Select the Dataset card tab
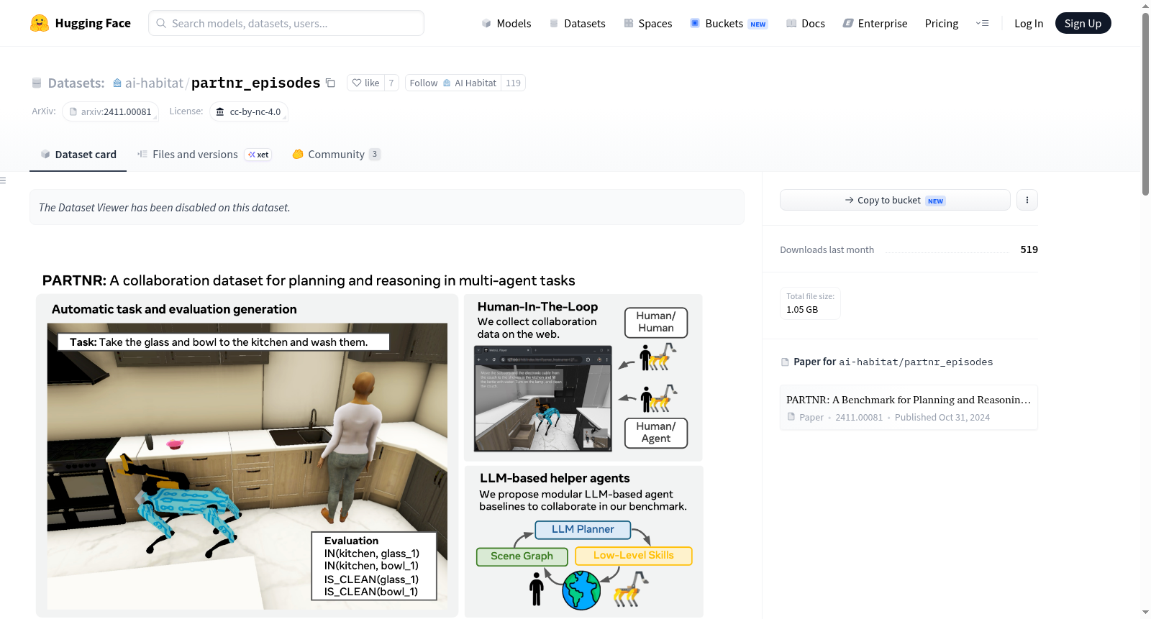The image size is (1151, 619). pyautogui.click(x=78, y=154)
